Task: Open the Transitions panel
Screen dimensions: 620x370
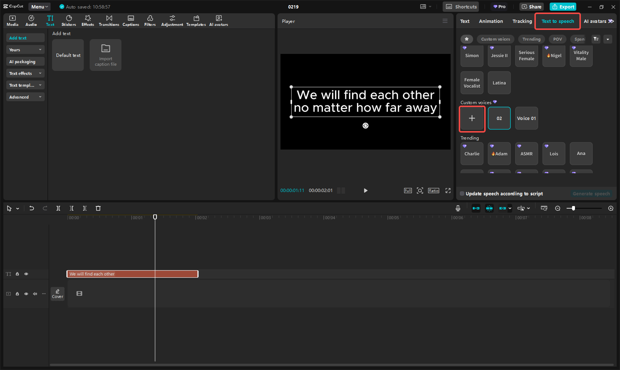Action: tap(109, 21)
